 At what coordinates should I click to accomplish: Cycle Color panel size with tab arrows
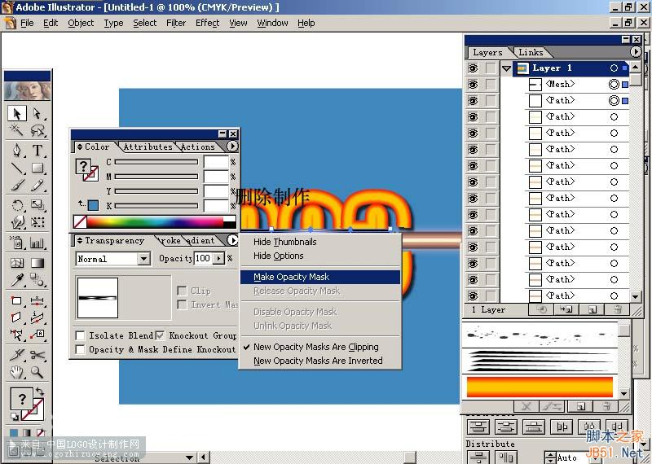point(80,147)
